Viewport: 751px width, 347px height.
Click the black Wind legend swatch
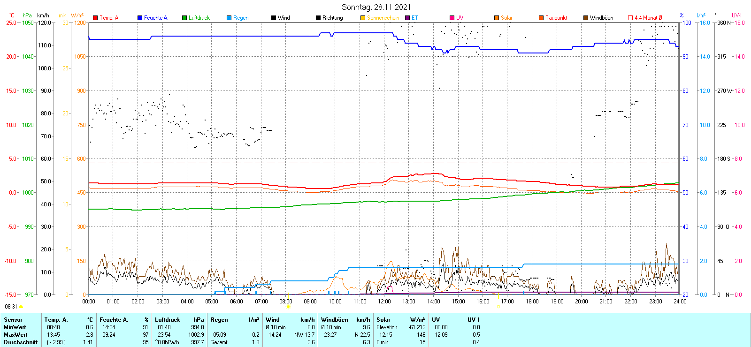coord(274,18)
